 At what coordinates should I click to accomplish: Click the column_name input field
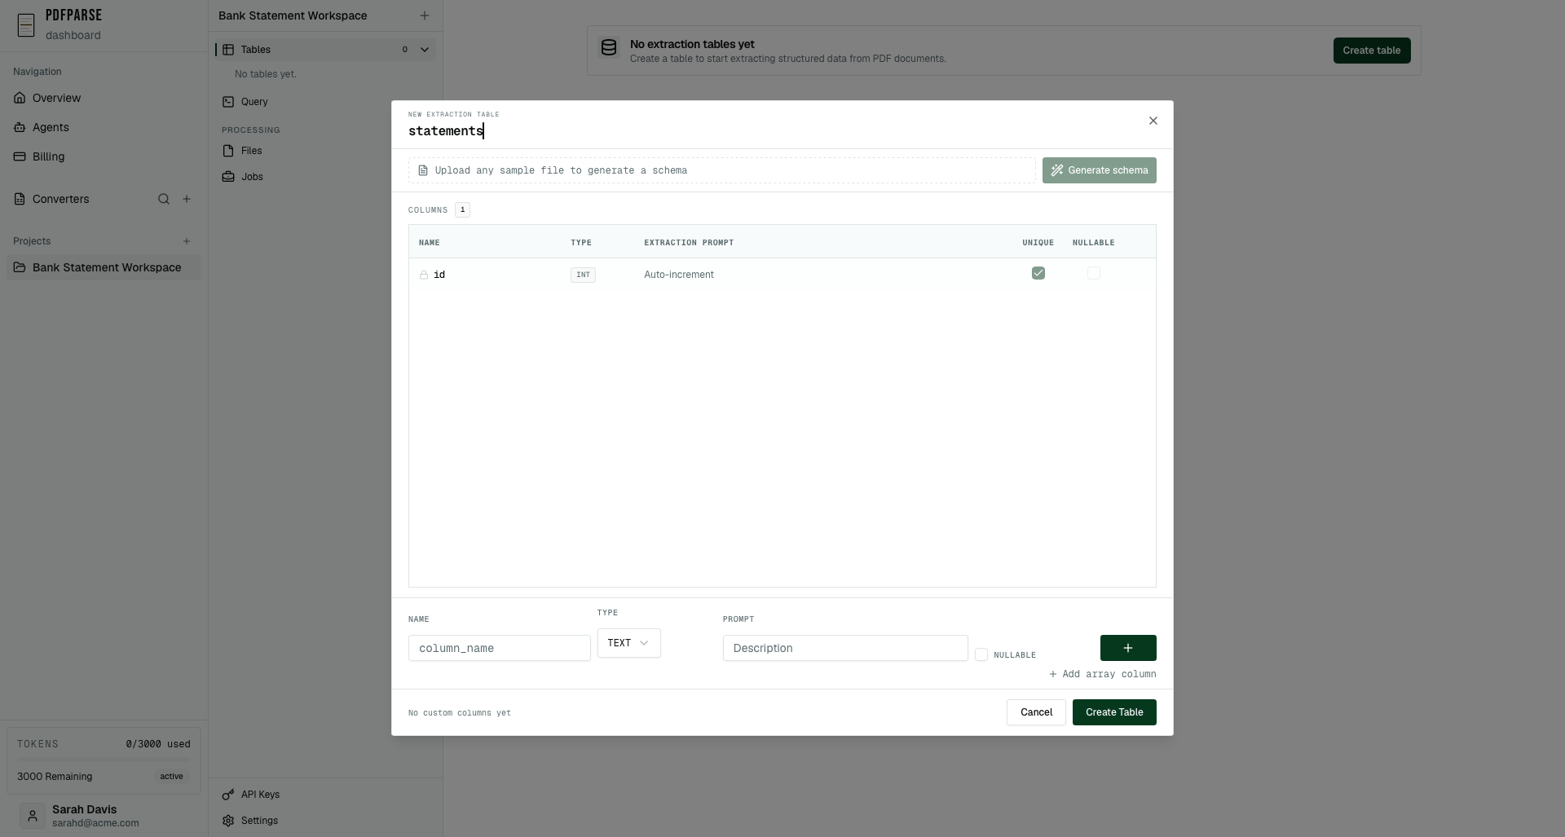pyautogui.click(x=500, y=648)
